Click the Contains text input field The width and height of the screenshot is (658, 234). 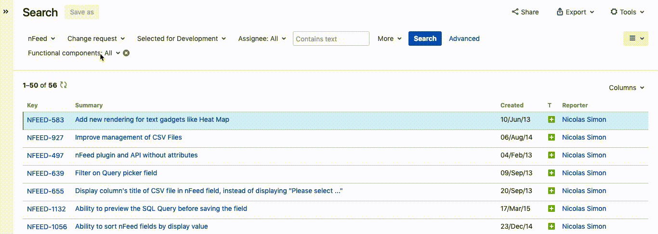(331, 39)
